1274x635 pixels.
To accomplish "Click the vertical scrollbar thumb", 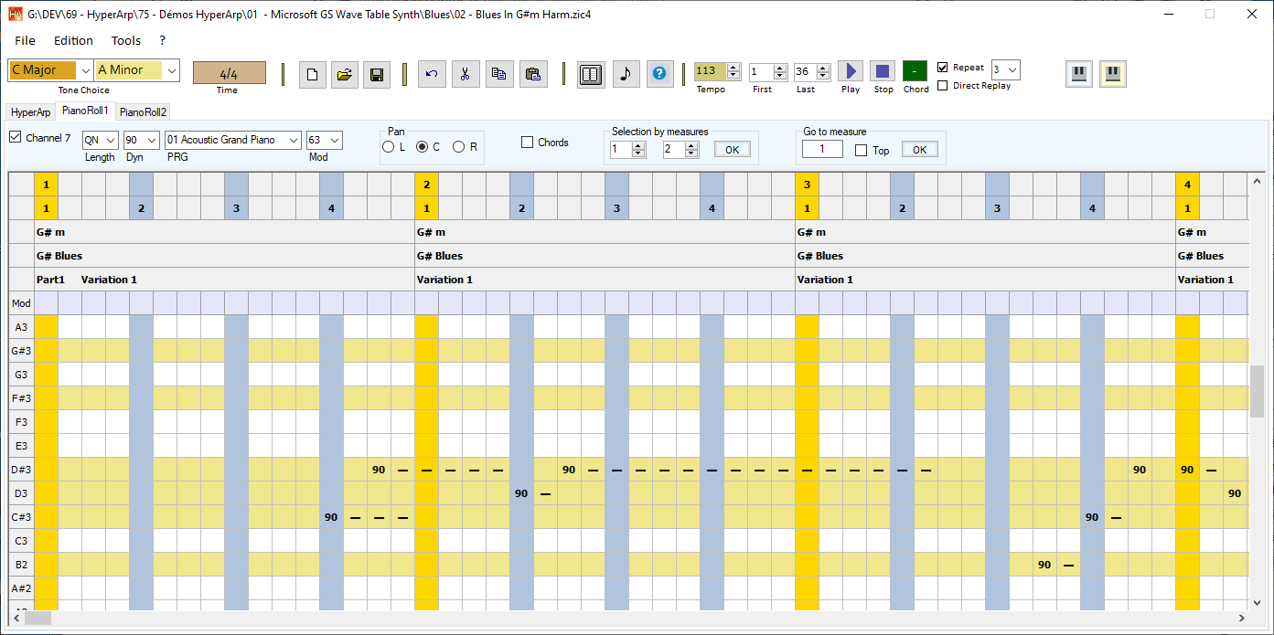I will click(x=1258, y=391).
